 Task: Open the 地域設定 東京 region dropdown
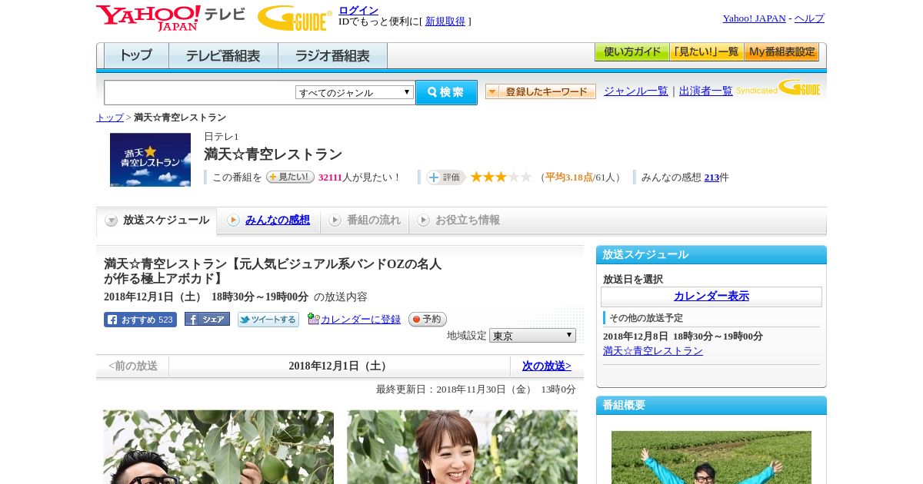[x=532, y=336]
